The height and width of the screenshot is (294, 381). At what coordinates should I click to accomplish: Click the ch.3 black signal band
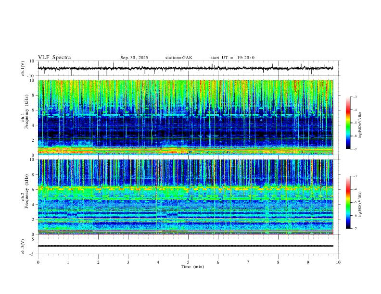pos(185,246)
